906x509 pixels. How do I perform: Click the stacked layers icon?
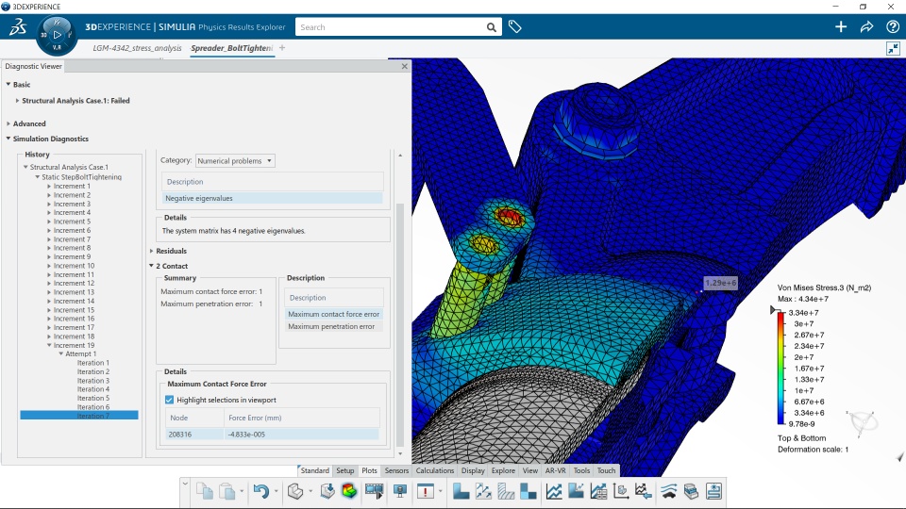[x=691, y=491]
